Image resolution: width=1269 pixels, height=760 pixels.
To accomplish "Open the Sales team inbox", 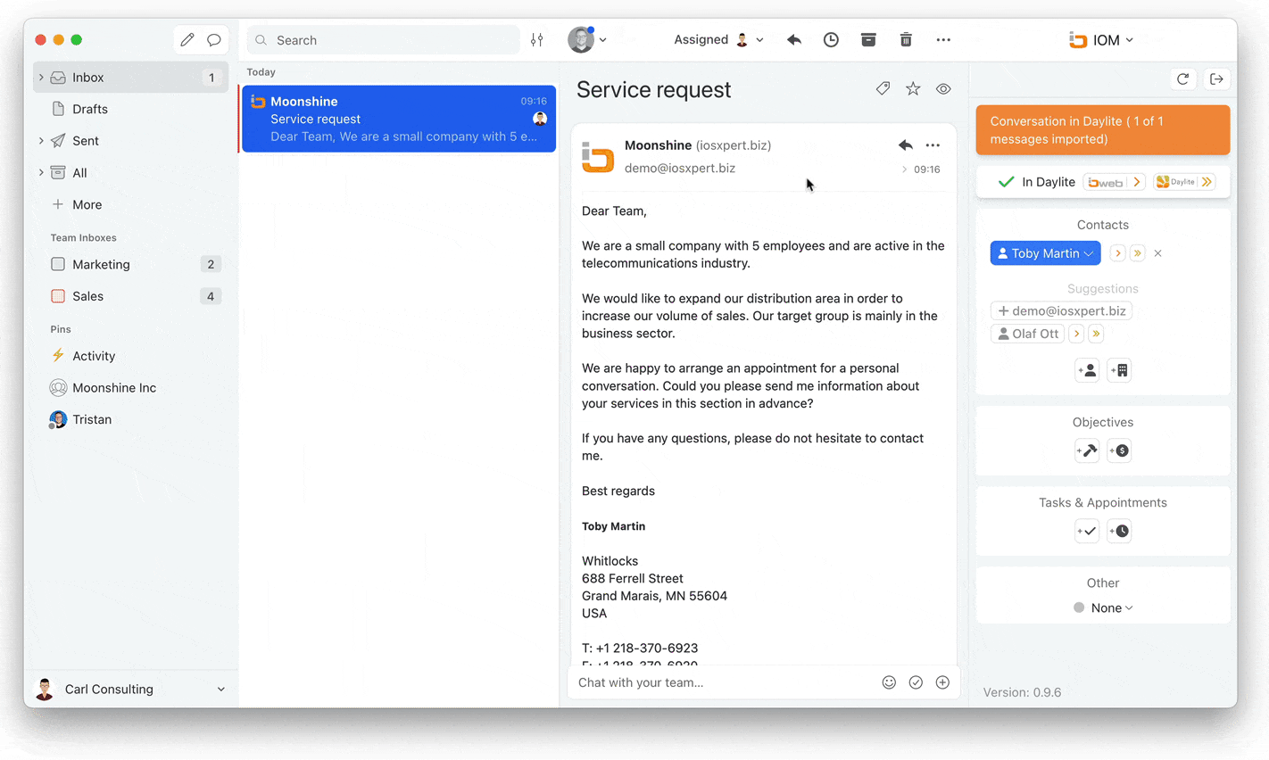I will [x=130, y=296].
